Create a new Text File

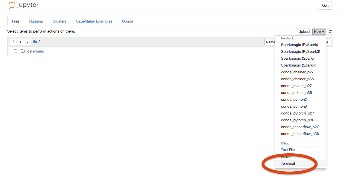[288, 150]
